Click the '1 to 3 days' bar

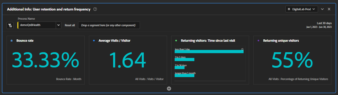point(184,59)
